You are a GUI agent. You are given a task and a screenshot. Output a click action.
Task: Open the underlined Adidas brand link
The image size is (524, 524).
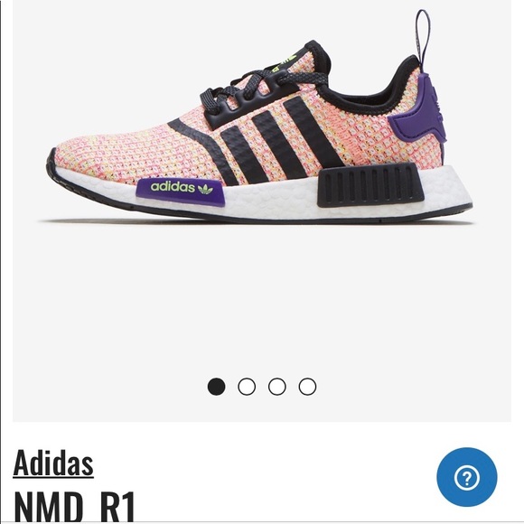pyautogui.click(x=53, y=463)
